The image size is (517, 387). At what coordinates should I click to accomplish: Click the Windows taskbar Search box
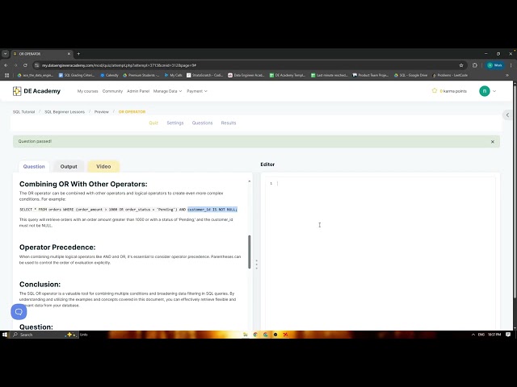click(44, 335)
